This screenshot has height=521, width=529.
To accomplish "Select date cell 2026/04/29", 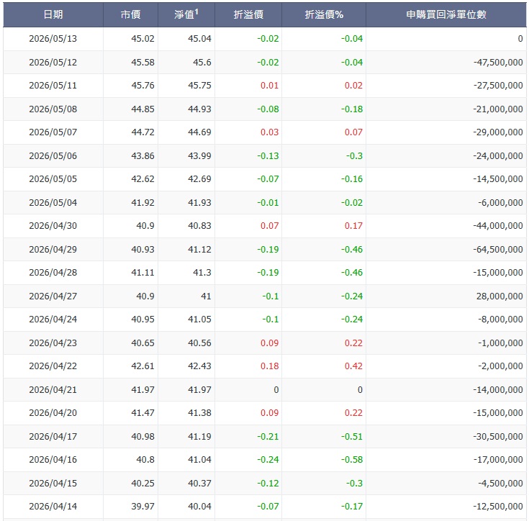I will pos(53,250).
